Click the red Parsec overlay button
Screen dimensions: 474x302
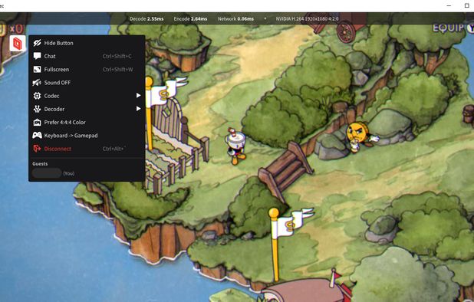[17, 44]
